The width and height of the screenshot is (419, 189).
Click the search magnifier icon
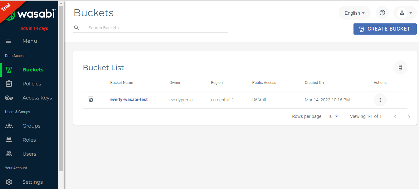click(76, 28)
